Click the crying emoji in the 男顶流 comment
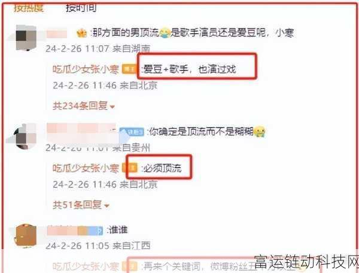The image size is (359, 273). pos(165,33)
